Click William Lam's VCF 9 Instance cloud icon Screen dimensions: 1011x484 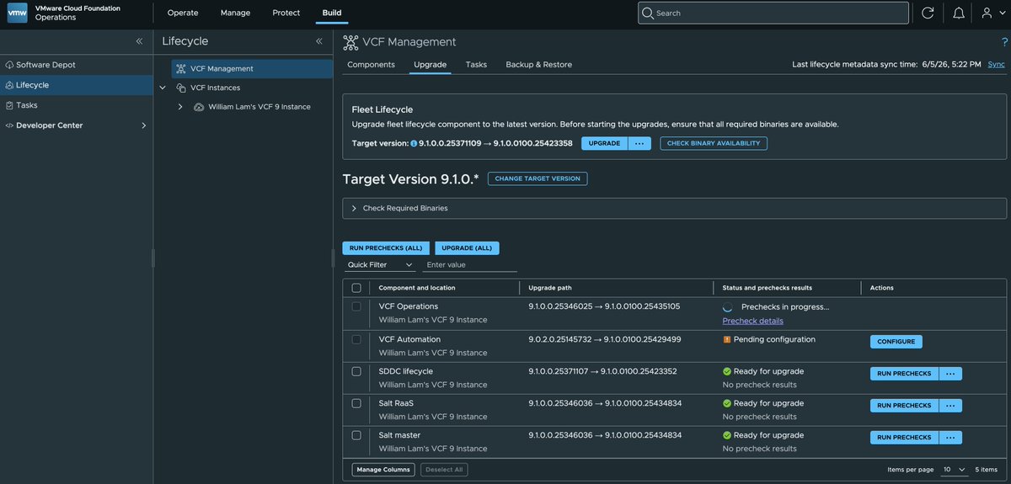pyautogui.click(x=199, y=107)
